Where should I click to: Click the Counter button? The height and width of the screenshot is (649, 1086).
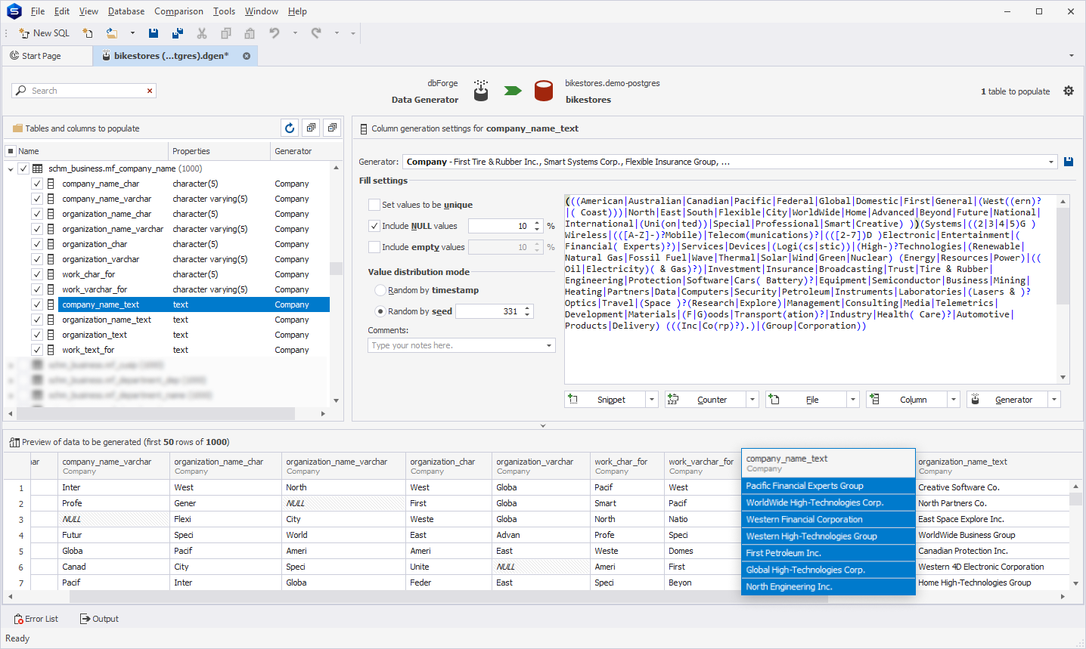706,400
